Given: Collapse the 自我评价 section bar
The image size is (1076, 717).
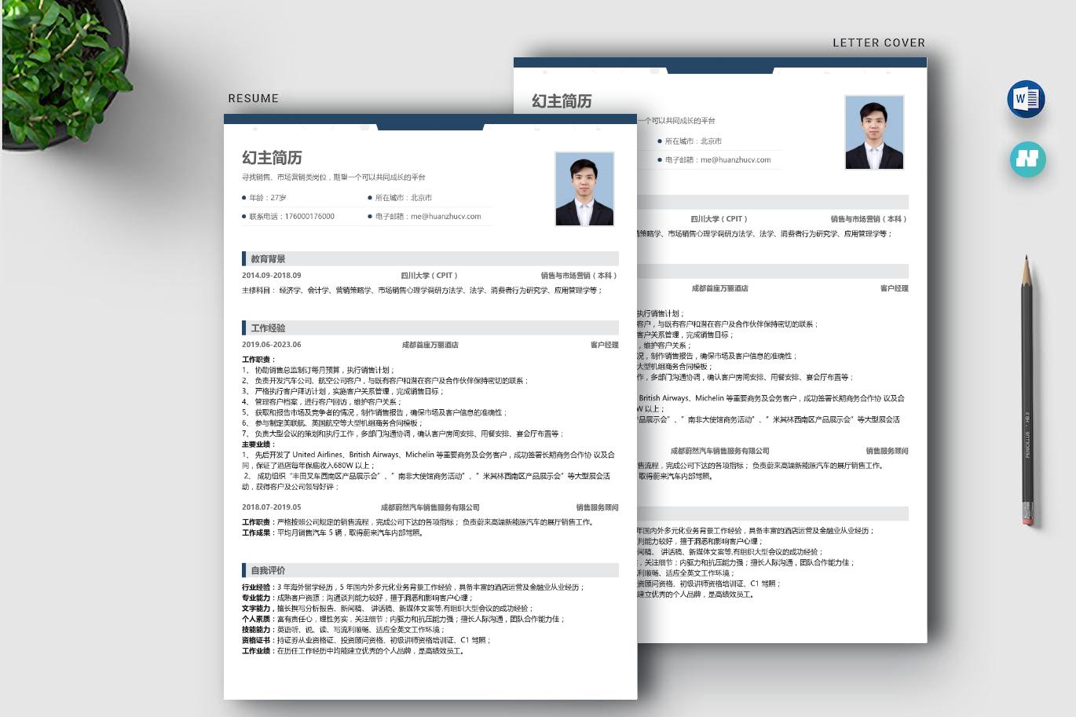Looking at the screenshot, I should (x=428, y=570).
